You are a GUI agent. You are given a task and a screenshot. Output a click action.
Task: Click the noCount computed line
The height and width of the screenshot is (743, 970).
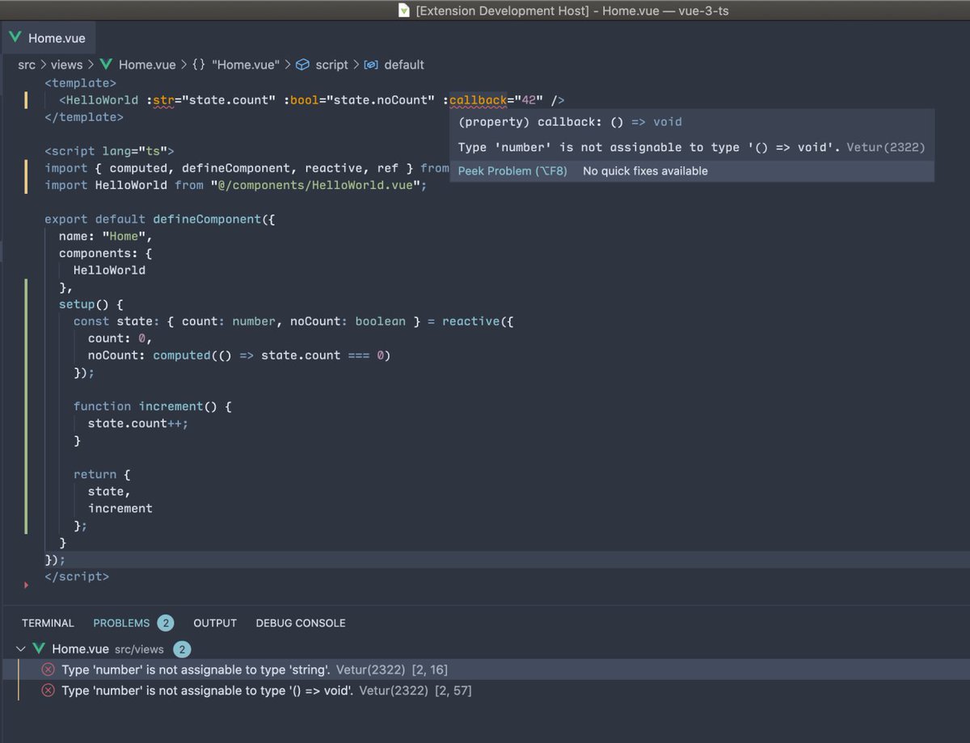click(239, 355)
